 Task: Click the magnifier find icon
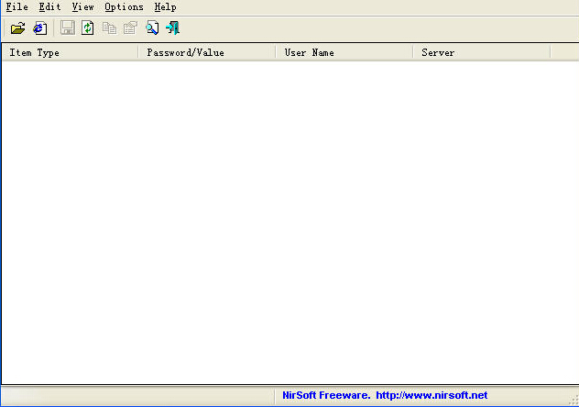[x=152, y=28]
